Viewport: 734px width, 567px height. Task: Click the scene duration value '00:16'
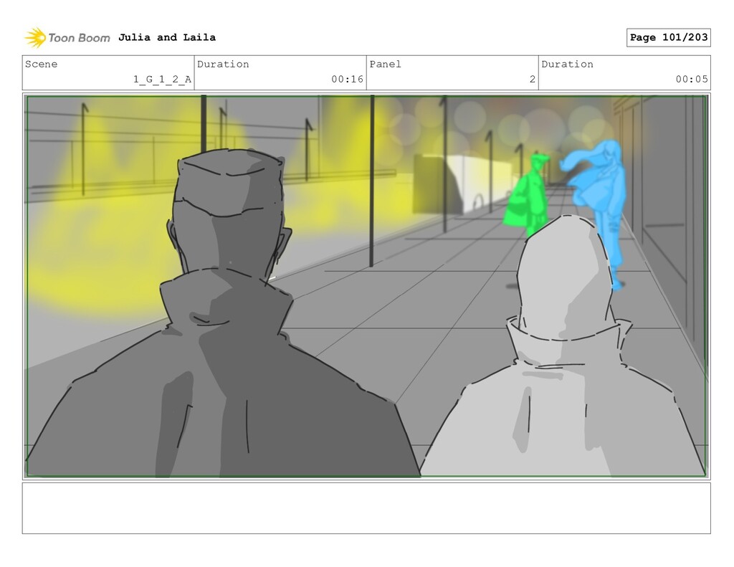click(348, 79)
